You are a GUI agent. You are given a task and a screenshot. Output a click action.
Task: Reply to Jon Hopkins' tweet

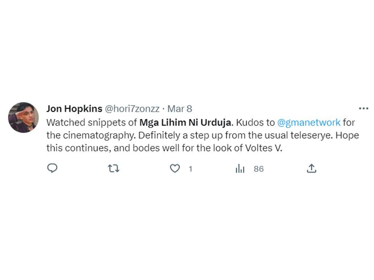tap(53, 168)
